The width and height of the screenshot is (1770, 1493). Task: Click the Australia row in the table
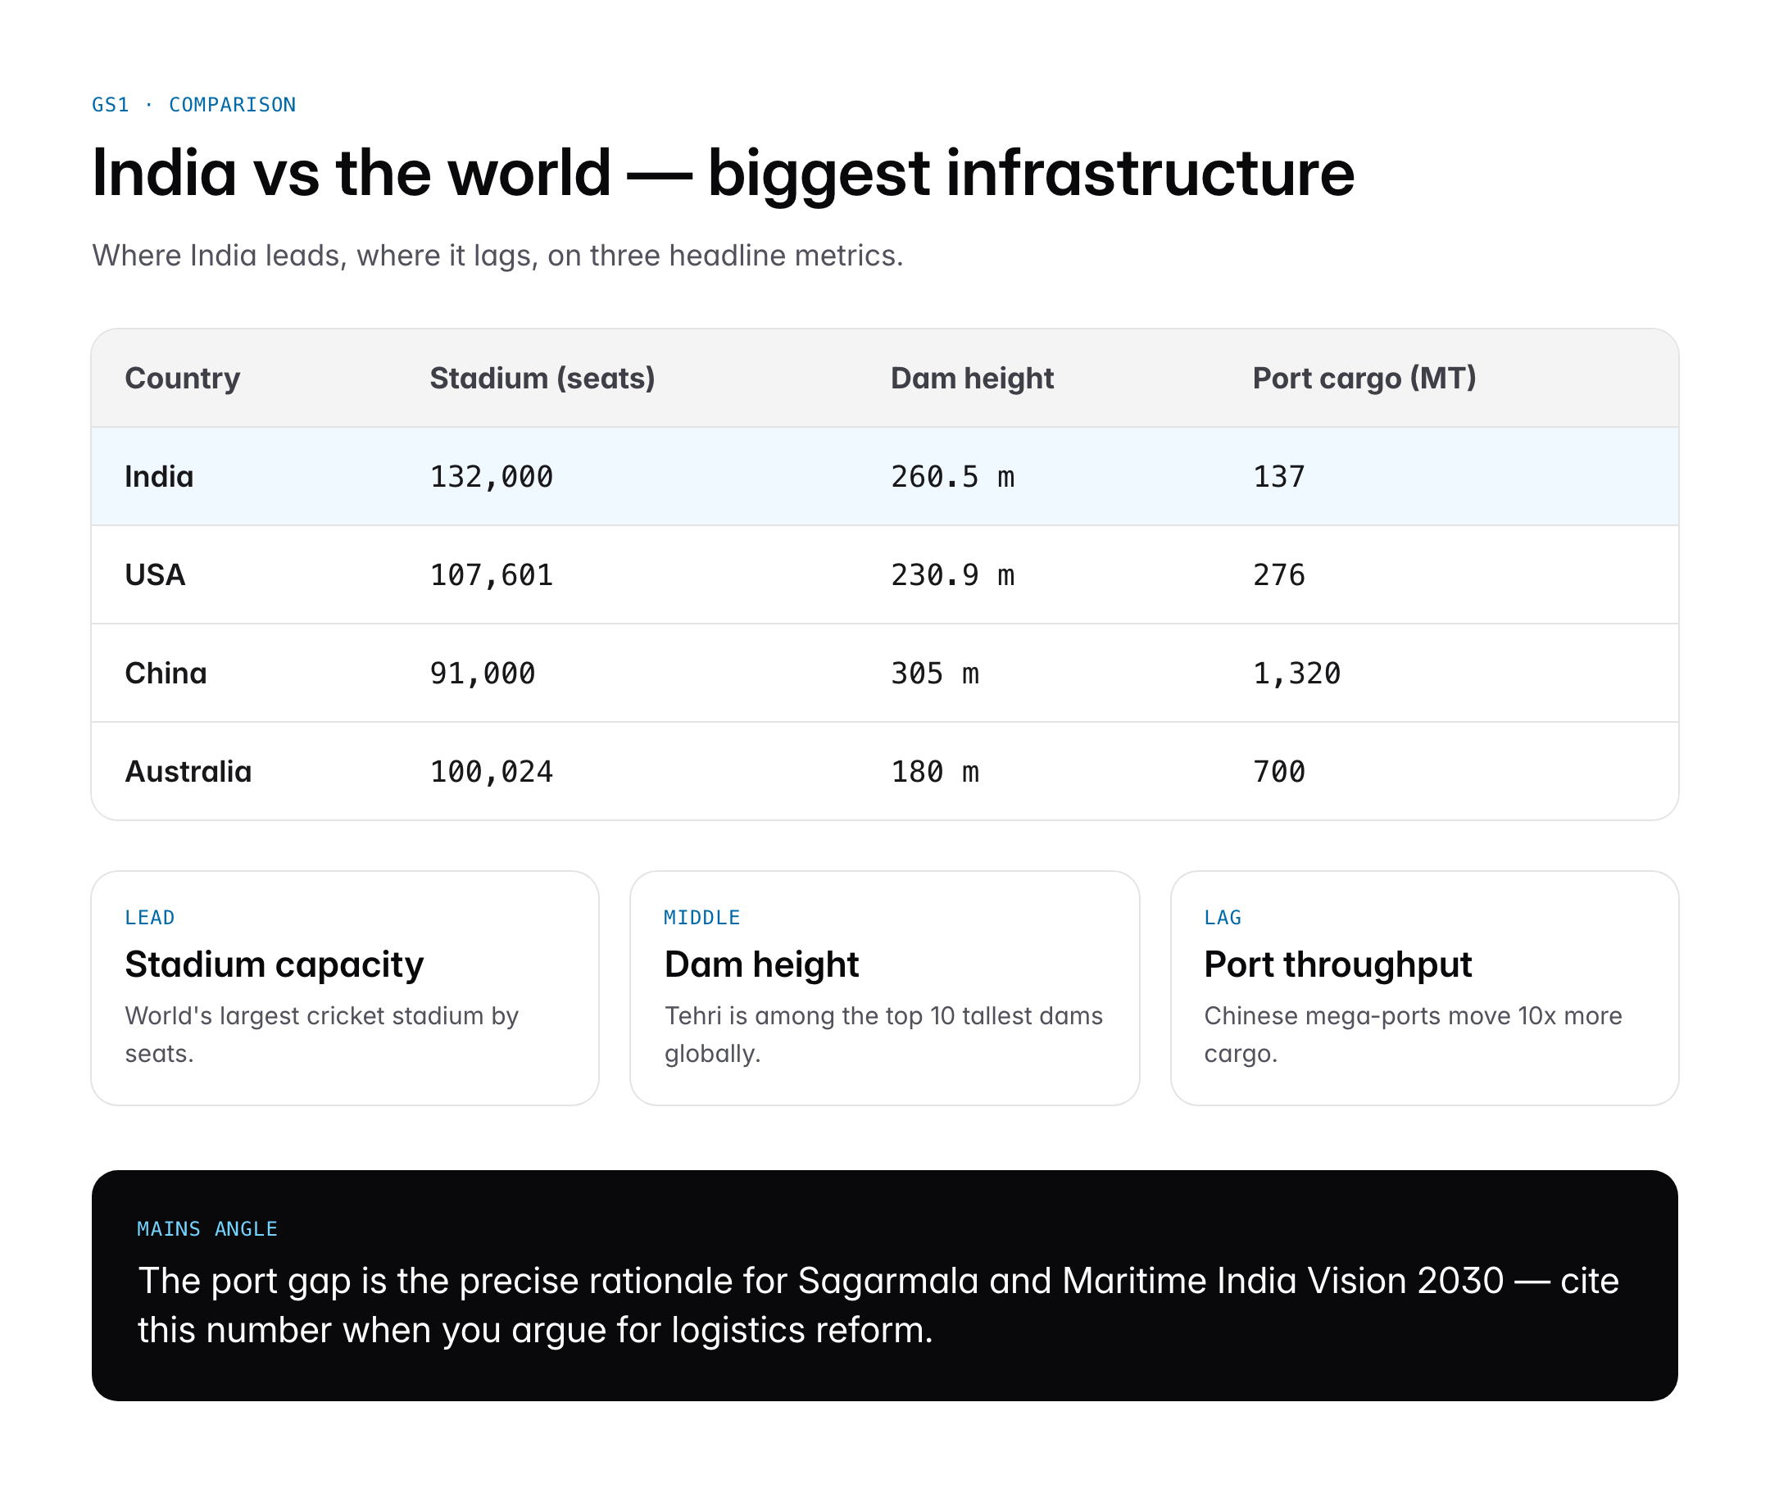point(884,771)
